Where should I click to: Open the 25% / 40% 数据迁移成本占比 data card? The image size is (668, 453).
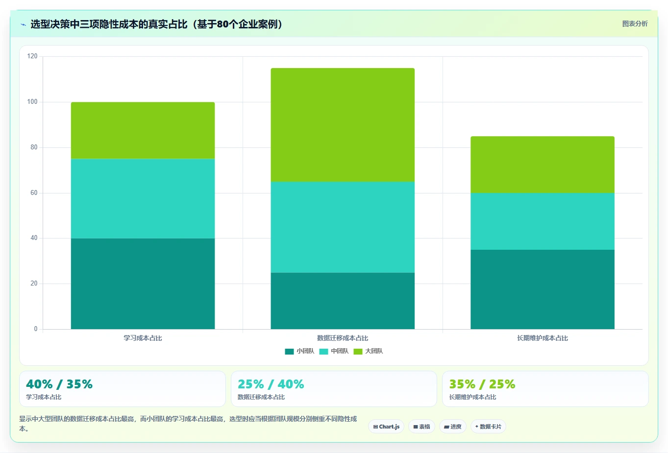click(334, 389)
